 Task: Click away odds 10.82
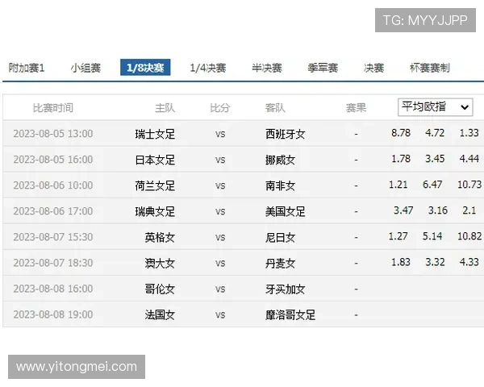469,236
